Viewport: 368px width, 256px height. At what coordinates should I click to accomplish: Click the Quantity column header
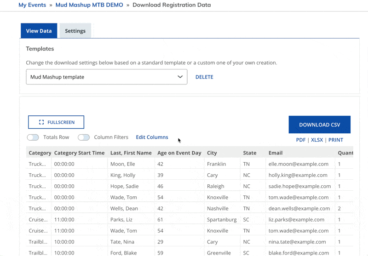click(345, 153)
